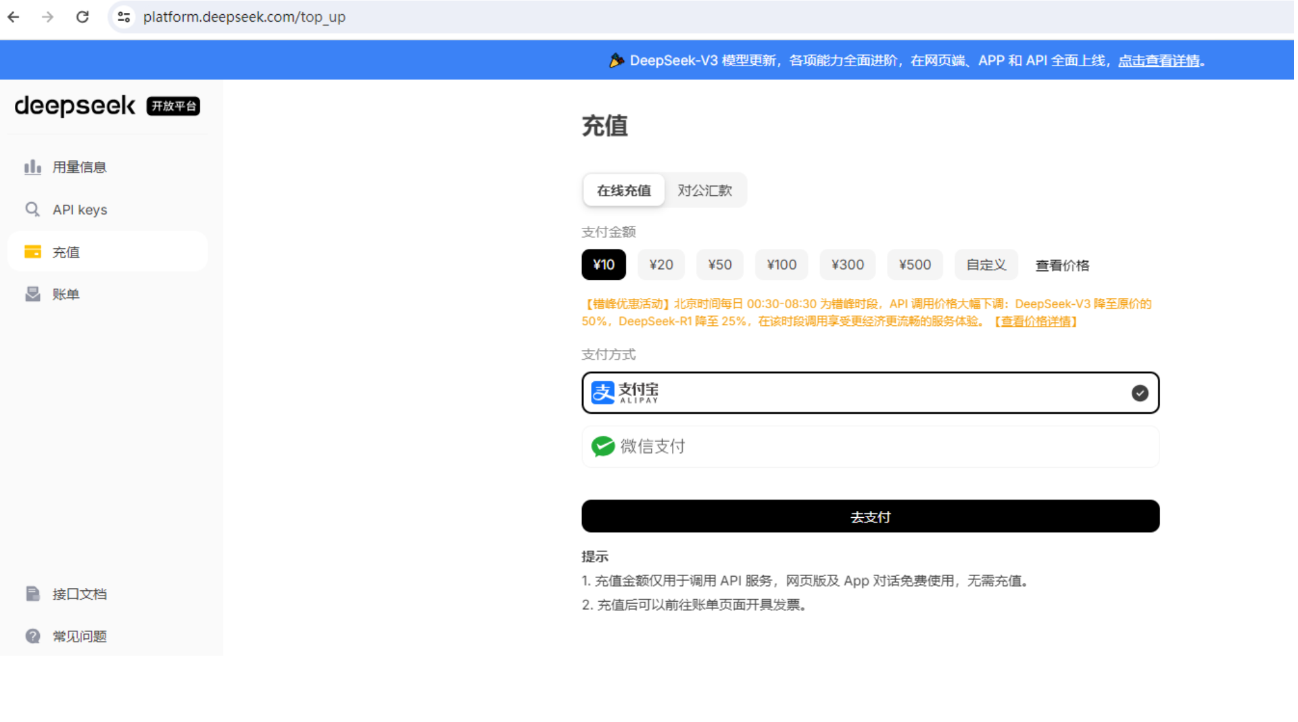Click the 提示 heading
The image size is (1298, 722).
(595, 556)
